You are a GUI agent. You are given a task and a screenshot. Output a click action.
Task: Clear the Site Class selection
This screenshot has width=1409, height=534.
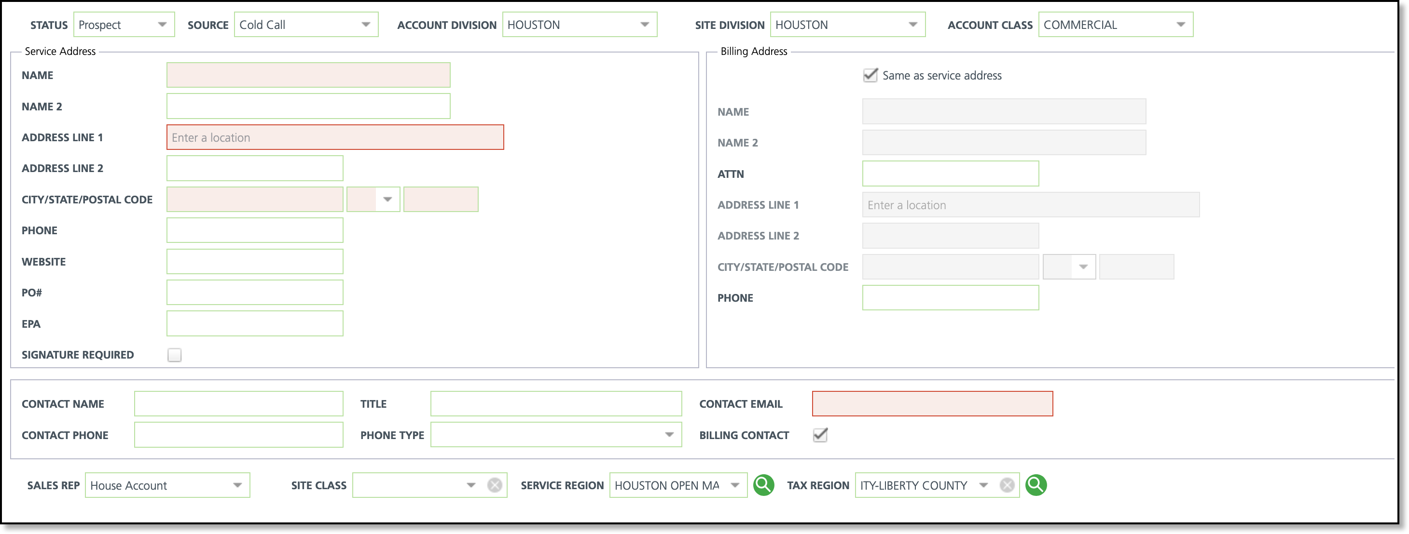coord(495,485)
